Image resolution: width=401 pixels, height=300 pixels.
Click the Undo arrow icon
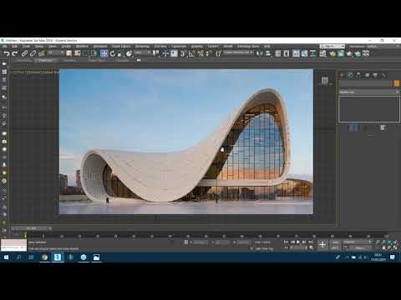pyautogui.click(x=7, y=53)
